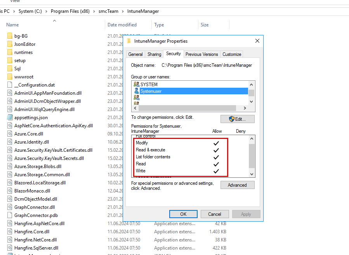Apply the permission changes
The width and height of the screenshot is (349, 255).
(246, 214)
